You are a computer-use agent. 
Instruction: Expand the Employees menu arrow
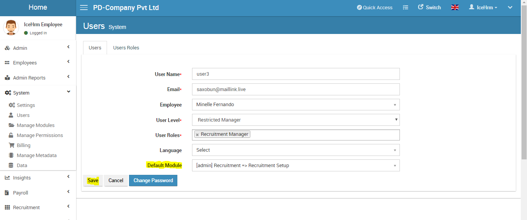coord(68,62)
